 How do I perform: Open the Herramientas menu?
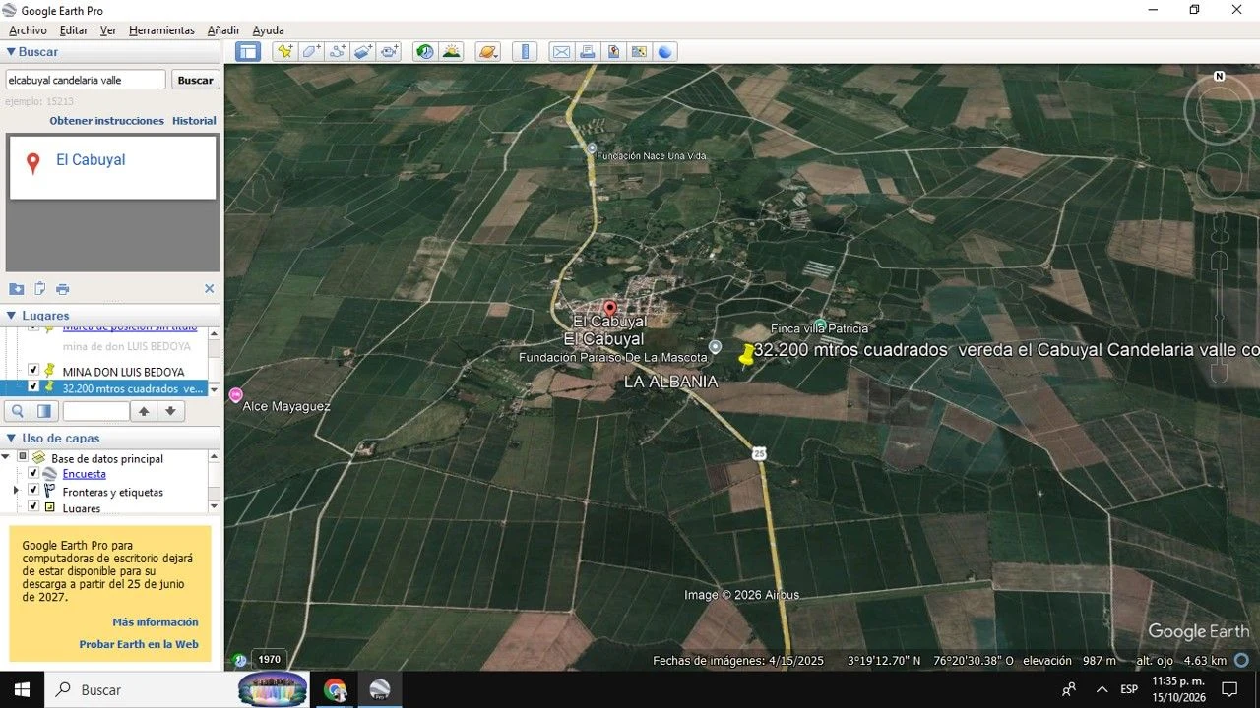(161, 30)
